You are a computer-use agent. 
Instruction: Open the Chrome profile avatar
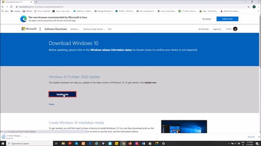coord(254,7)
